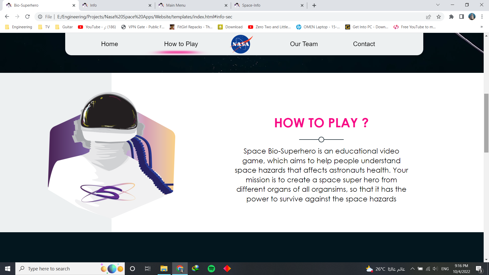Click the NASA logo in navbar
Screen dimensions: 489x275
241,44
